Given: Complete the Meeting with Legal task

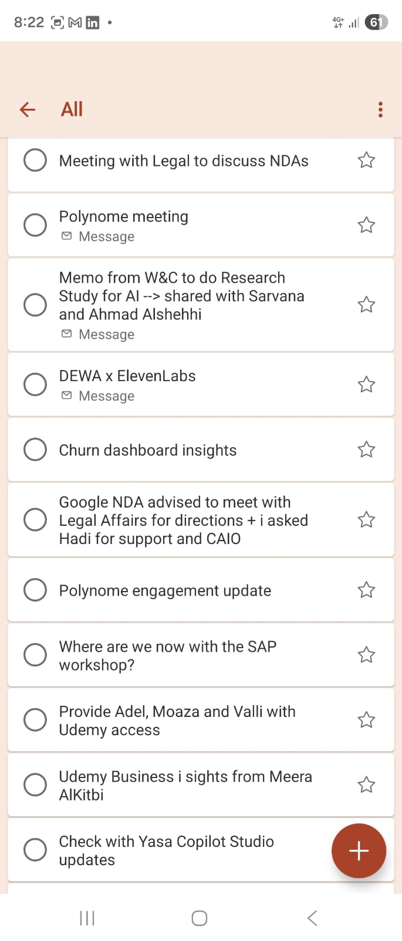Looking at the screenshot, I should [35, 160].
